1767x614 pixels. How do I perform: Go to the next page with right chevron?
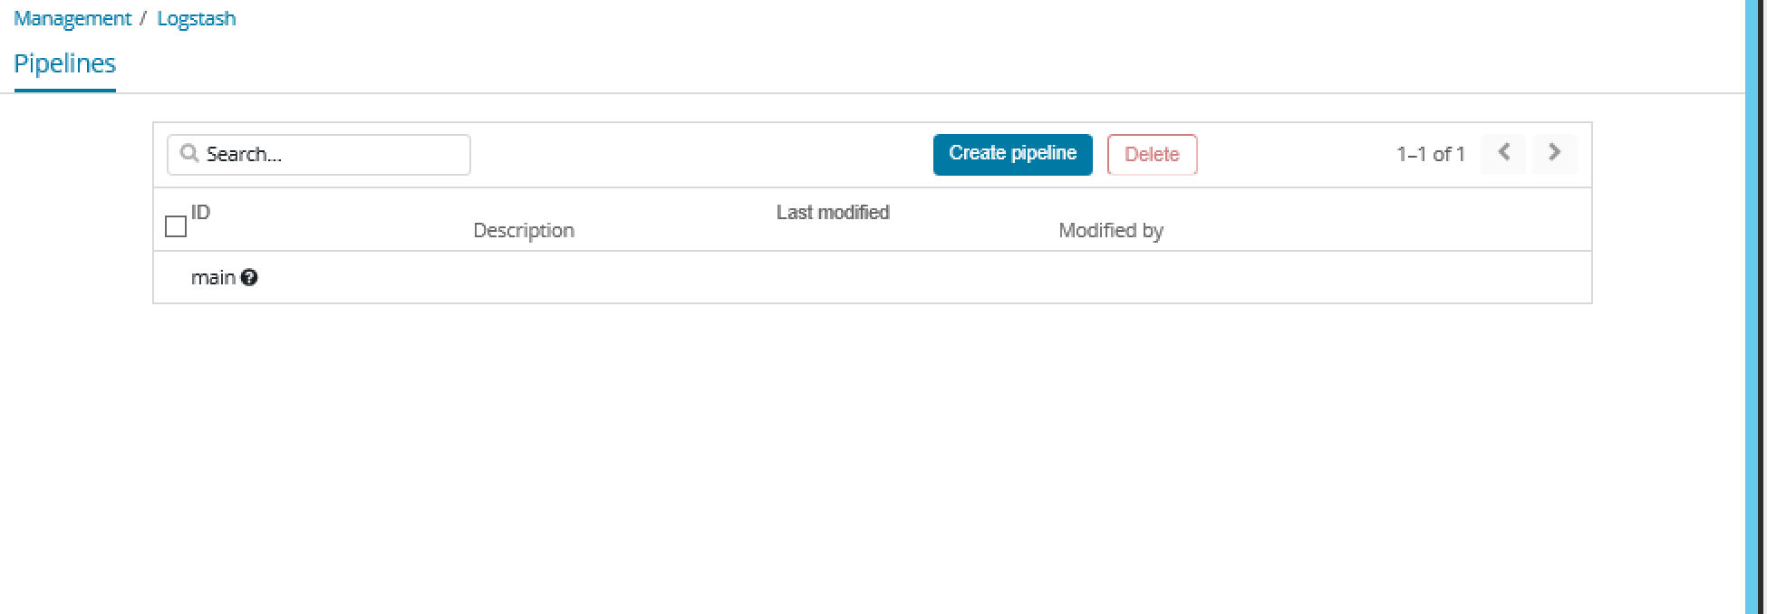click(1555, 153)
